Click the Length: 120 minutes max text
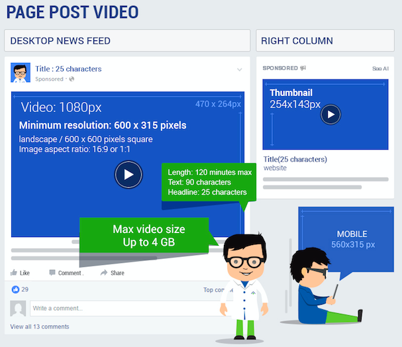The width and height of the screenshot is (402, 347). [x=210, y=172]
